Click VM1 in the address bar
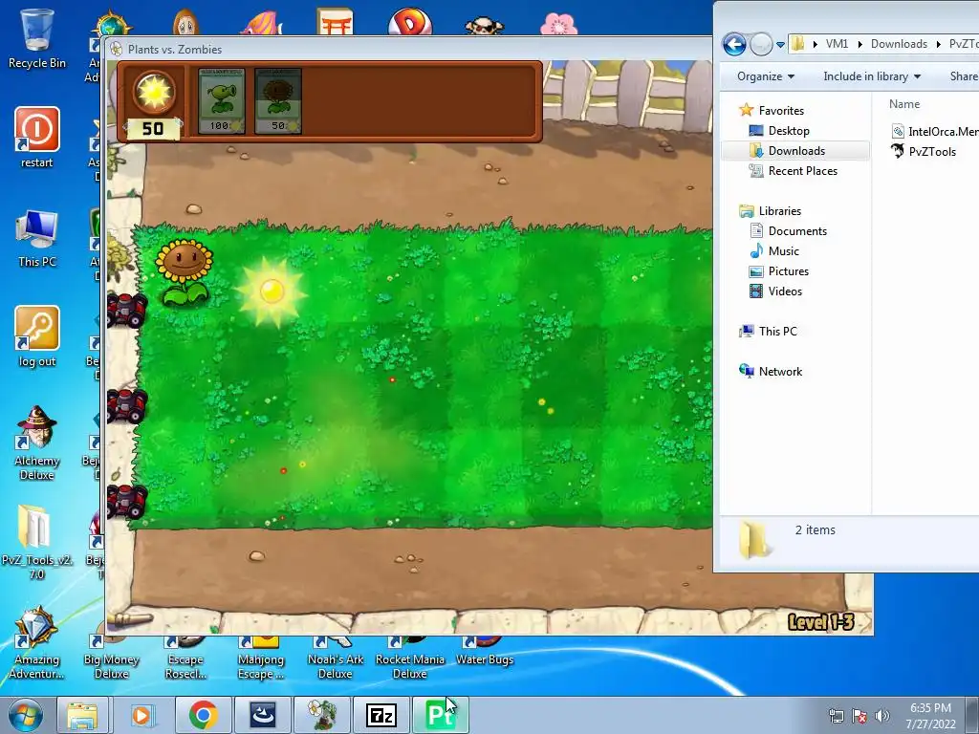The height and width of the screenshot is (734, 979). tap(837, 44)
